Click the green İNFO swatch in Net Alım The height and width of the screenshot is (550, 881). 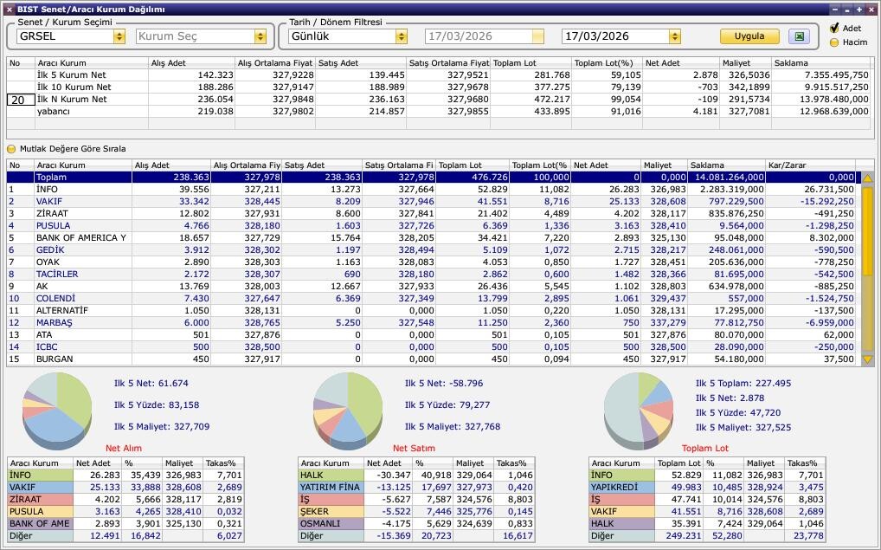39,476
